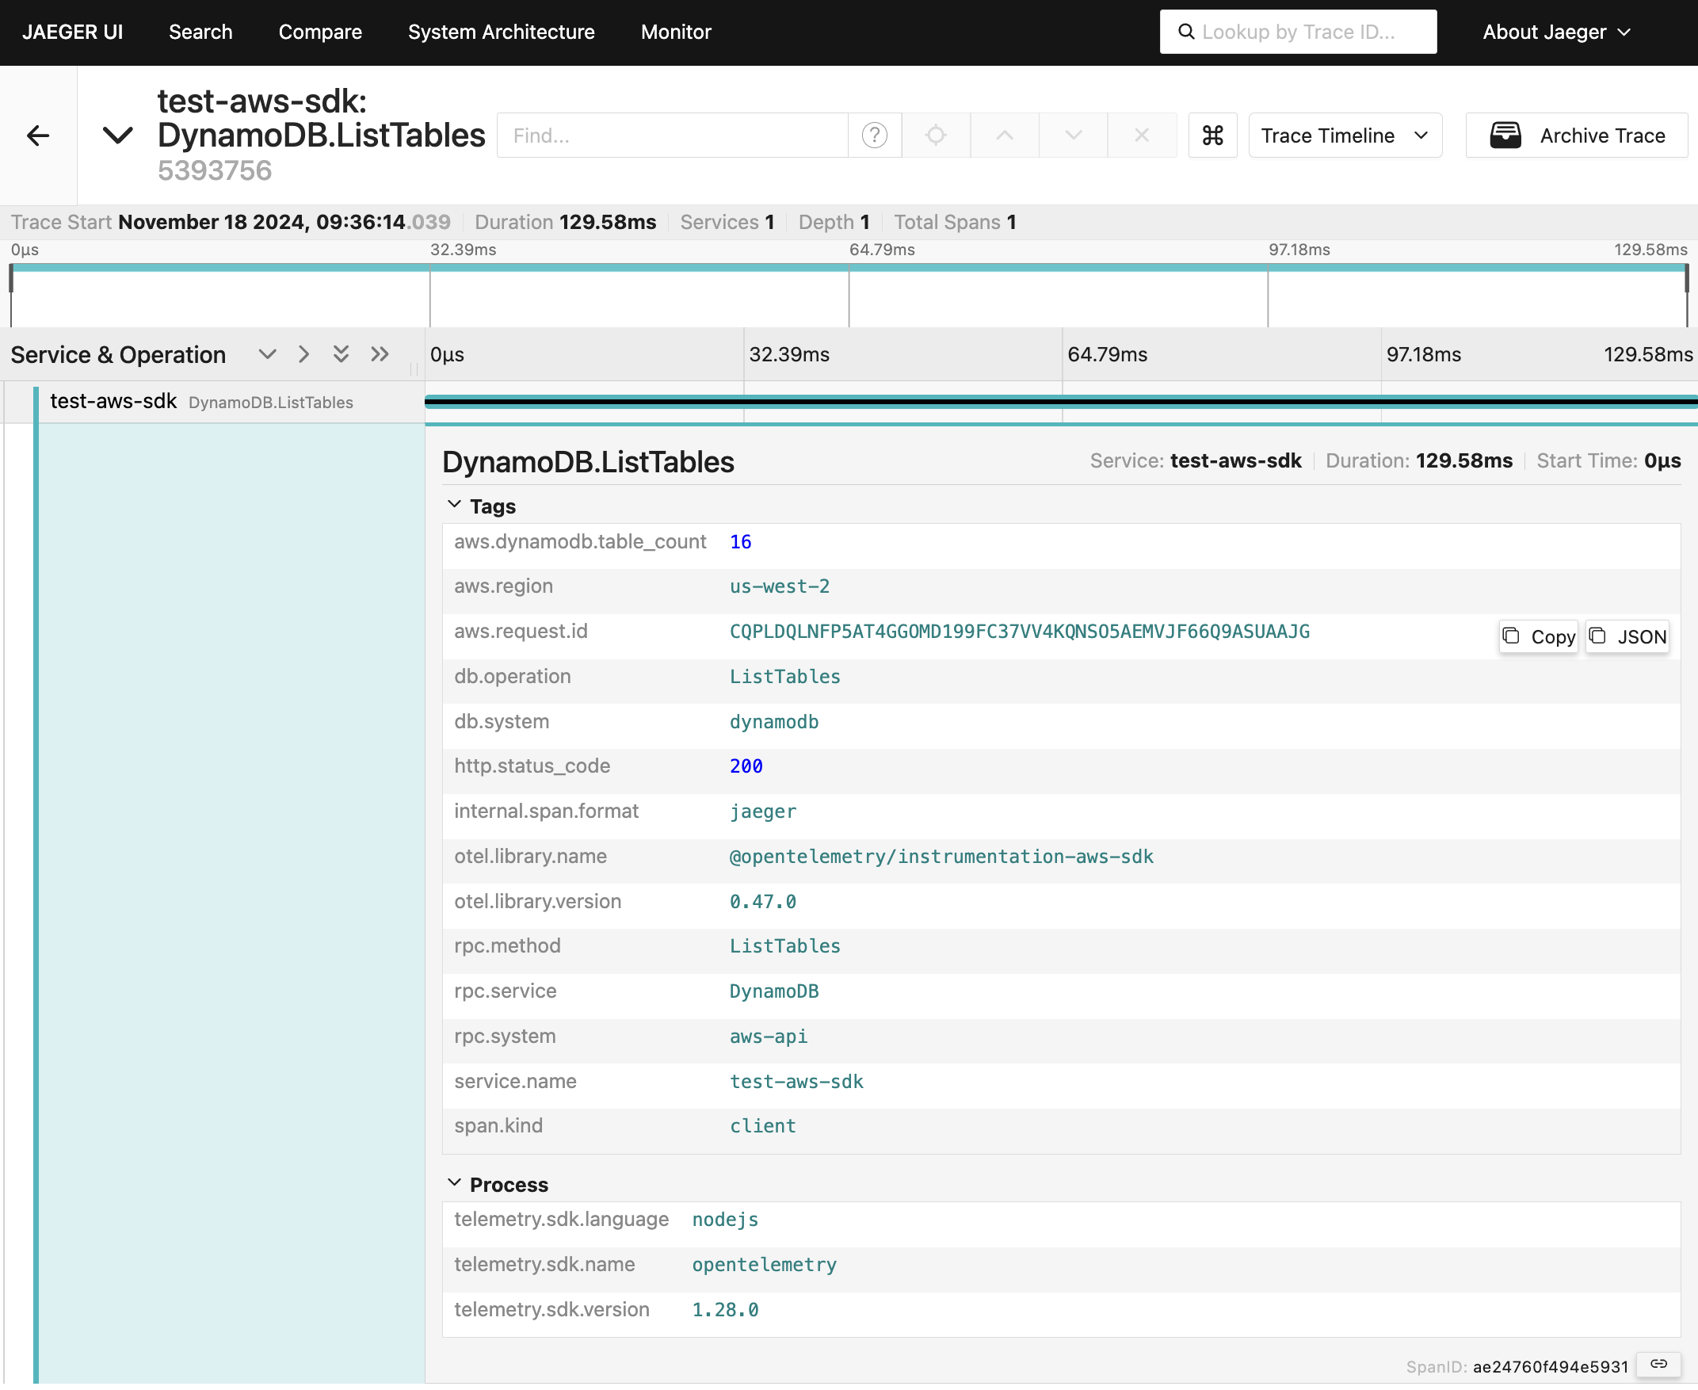Open the System Architecture page

pos(501,32)
